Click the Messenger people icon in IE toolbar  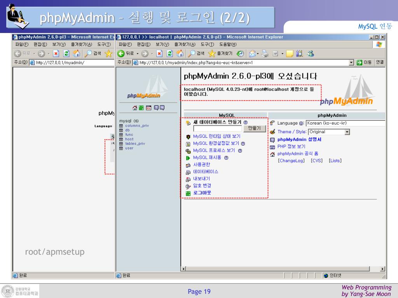[x=310, y=54]
